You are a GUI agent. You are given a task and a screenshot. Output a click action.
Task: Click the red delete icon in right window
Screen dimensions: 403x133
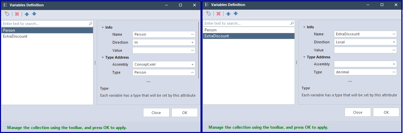[x=219, y=14]
